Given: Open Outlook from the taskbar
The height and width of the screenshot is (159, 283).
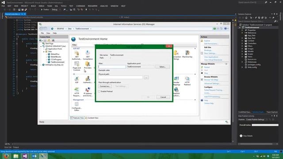Looking at the screenshot, I should pyautogui.click(x=34, y=156).
